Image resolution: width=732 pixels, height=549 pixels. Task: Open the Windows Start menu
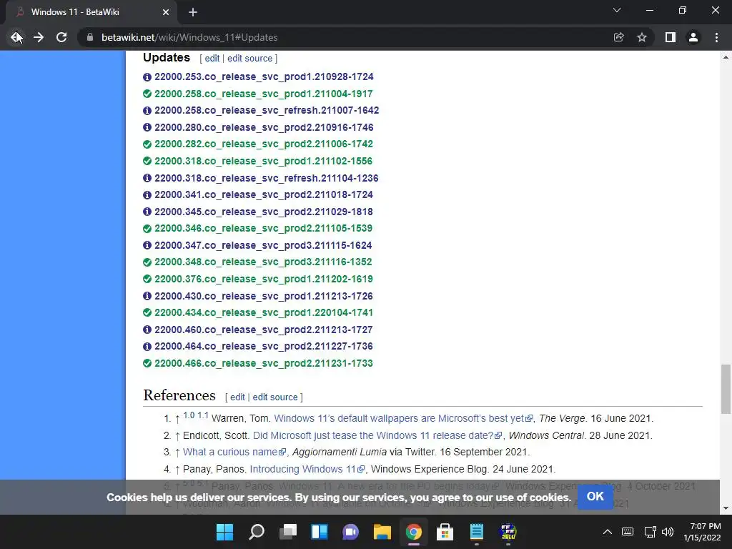coord(224,532)
